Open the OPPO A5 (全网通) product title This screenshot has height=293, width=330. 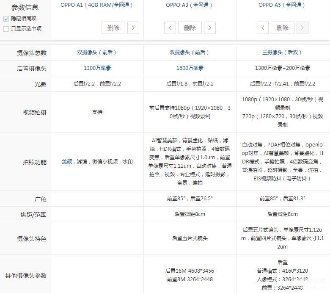[282, 5]
